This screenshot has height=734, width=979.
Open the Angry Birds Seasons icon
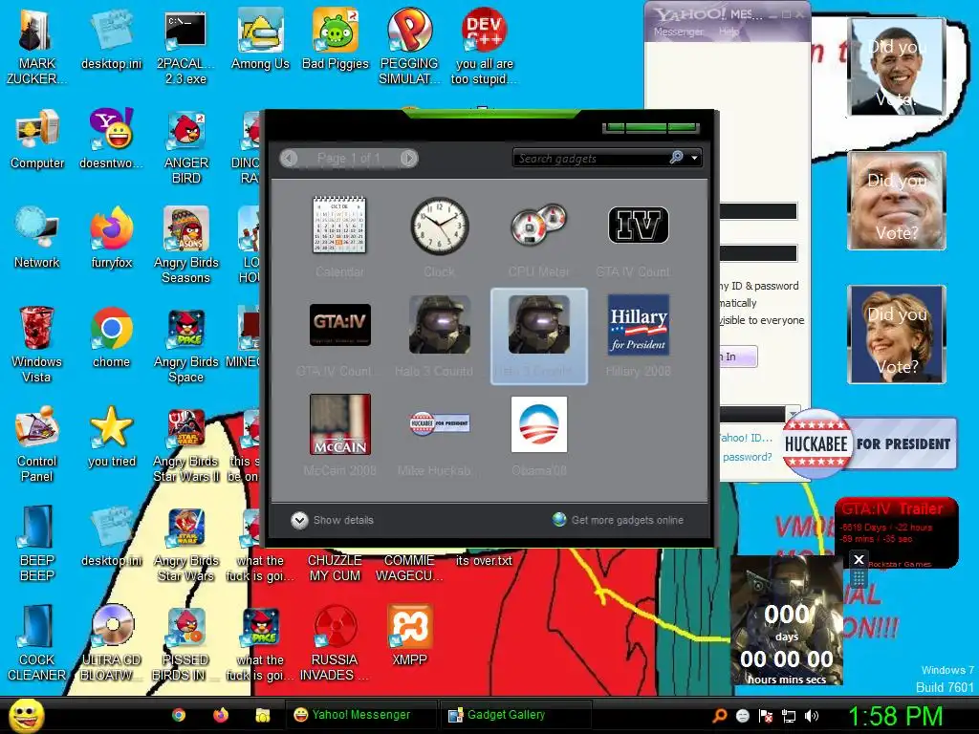pos(186,246)
